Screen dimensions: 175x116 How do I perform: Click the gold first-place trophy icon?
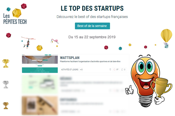pos(6,64)
